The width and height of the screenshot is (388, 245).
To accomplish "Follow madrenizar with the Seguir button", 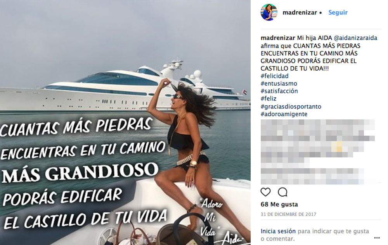I will [x=338, y=12].
